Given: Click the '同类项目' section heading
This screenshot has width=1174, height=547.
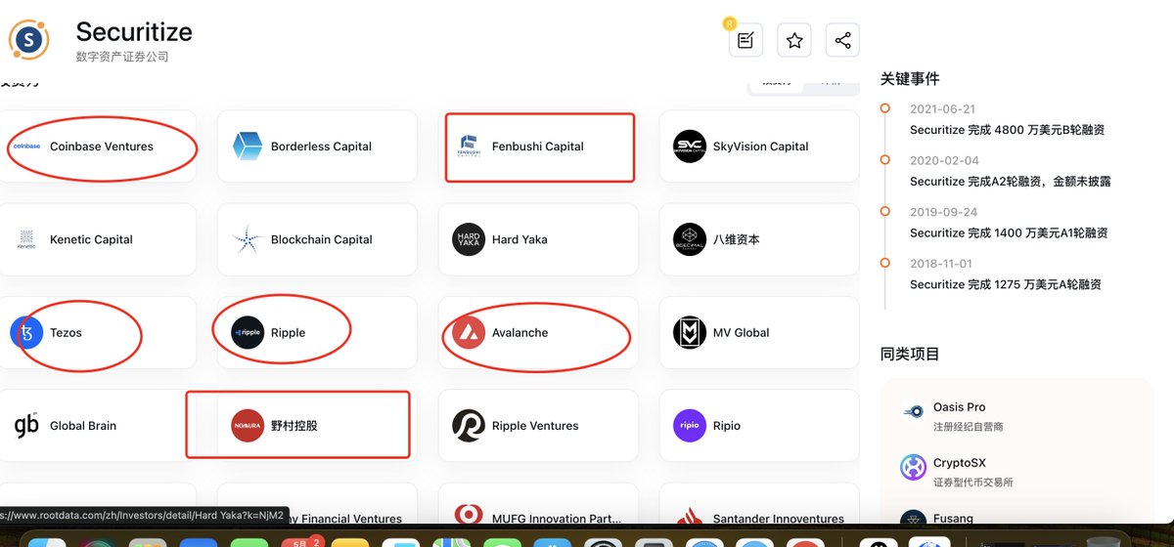Looking at the screenshot, I should coord(910,355).
